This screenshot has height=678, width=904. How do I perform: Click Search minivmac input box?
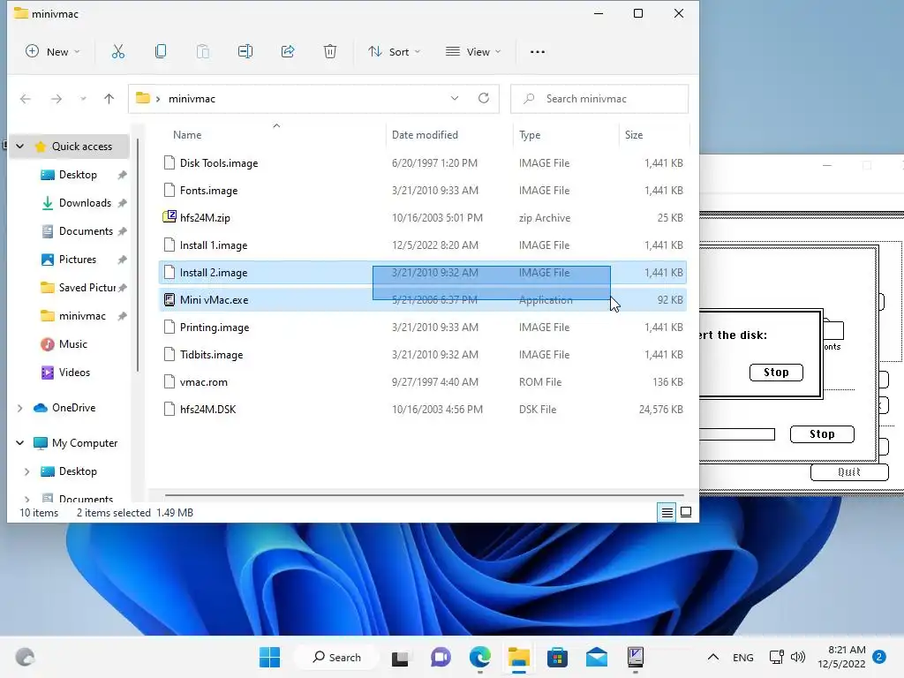point(599,99)
